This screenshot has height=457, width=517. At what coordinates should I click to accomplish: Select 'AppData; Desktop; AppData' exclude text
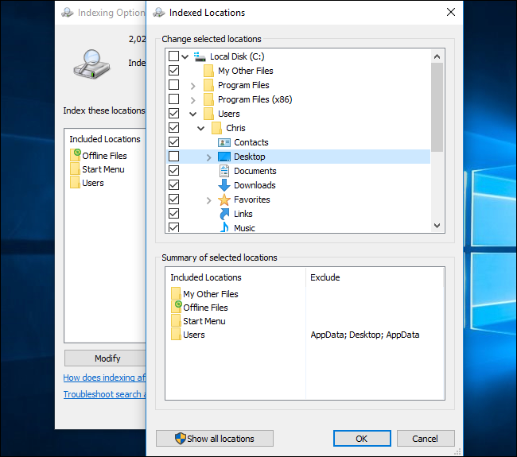(x=365, y=335)
